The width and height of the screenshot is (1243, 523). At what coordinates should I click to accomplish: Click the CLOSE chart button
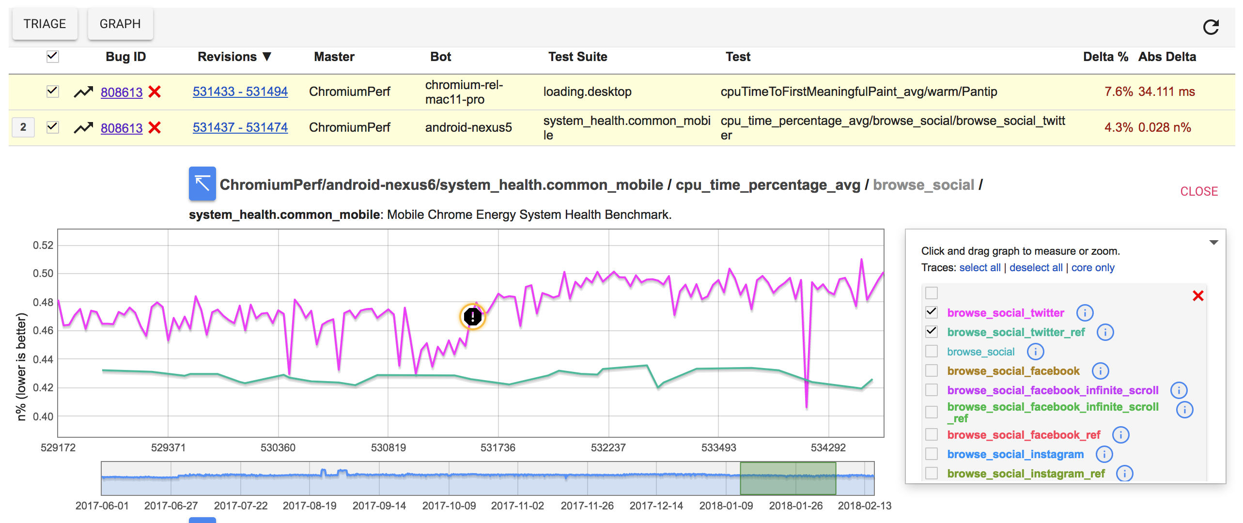click(1198, 191)
